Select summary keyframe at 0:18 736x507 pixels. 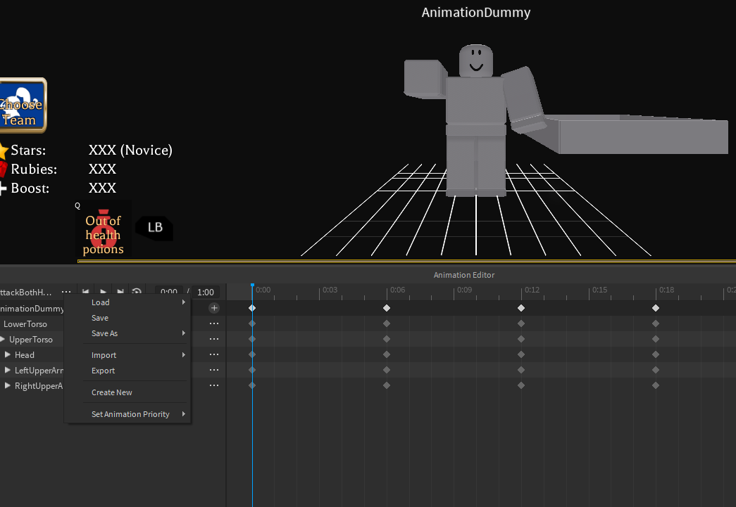coord(656,308)
